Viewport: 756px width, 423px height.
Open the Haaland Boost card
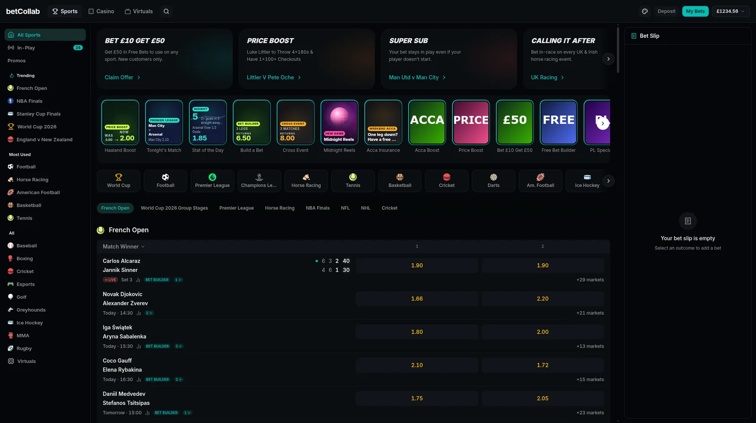coord(120,127)
